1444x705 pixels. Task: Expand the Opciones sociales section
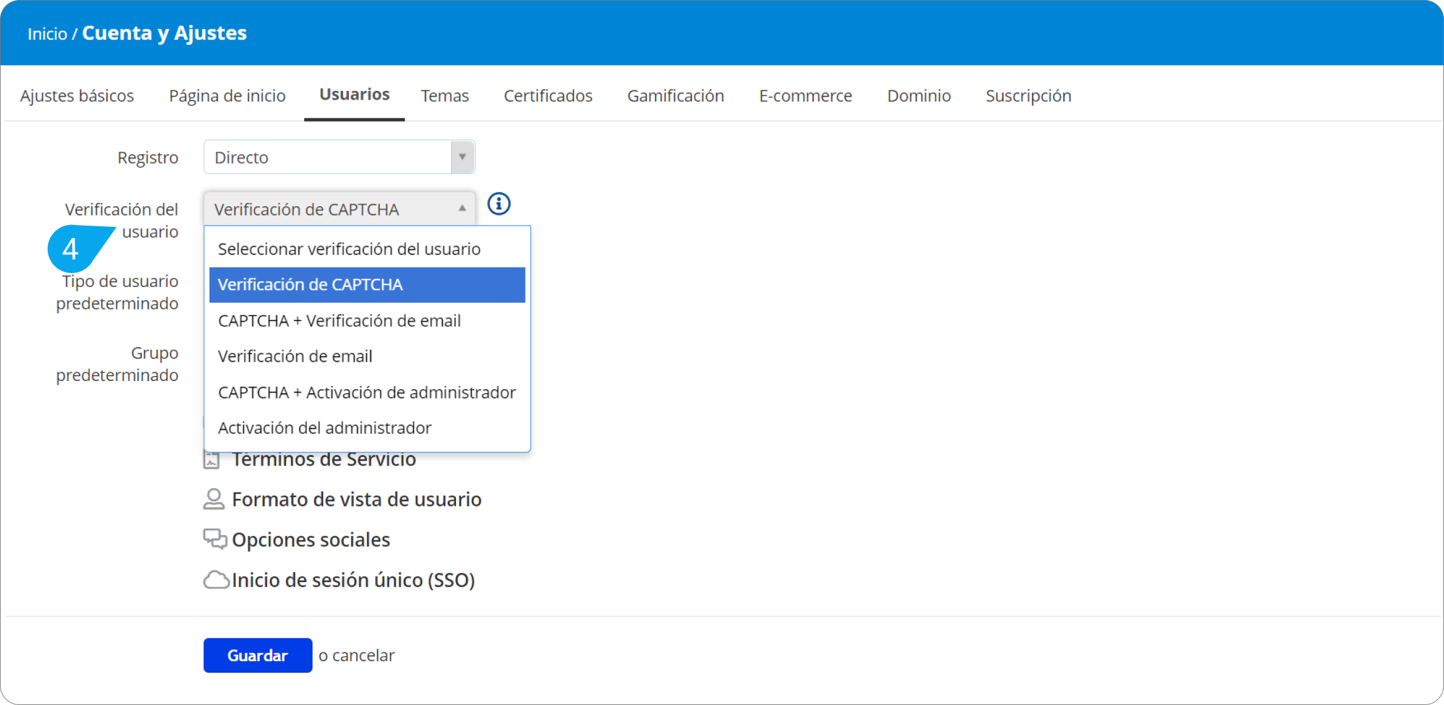(x=311, y=540)
